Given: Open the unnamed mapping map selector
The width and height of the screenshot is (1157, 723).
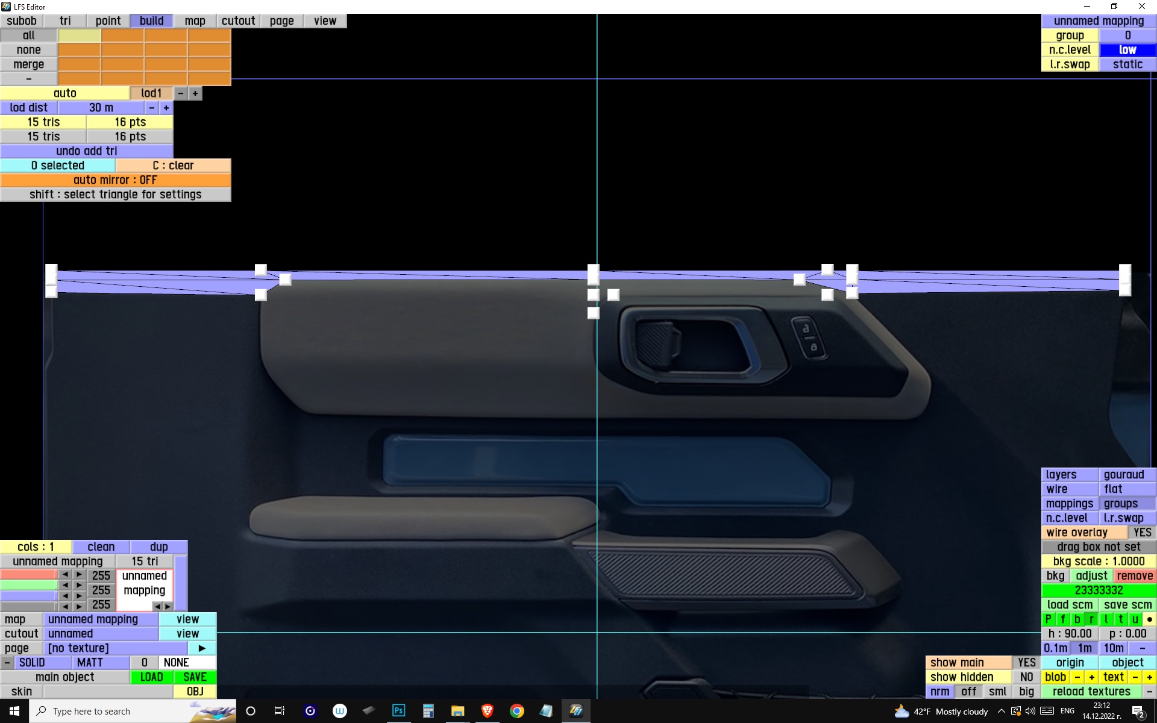Looking at the screenshot, I should (101, 619).
